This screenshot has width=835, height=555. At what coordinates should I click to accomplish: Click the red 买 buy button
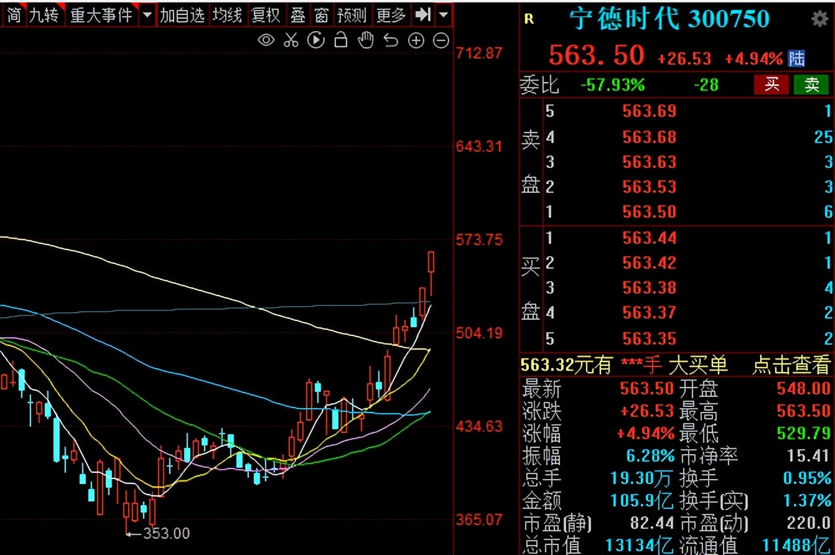(772, 85)
